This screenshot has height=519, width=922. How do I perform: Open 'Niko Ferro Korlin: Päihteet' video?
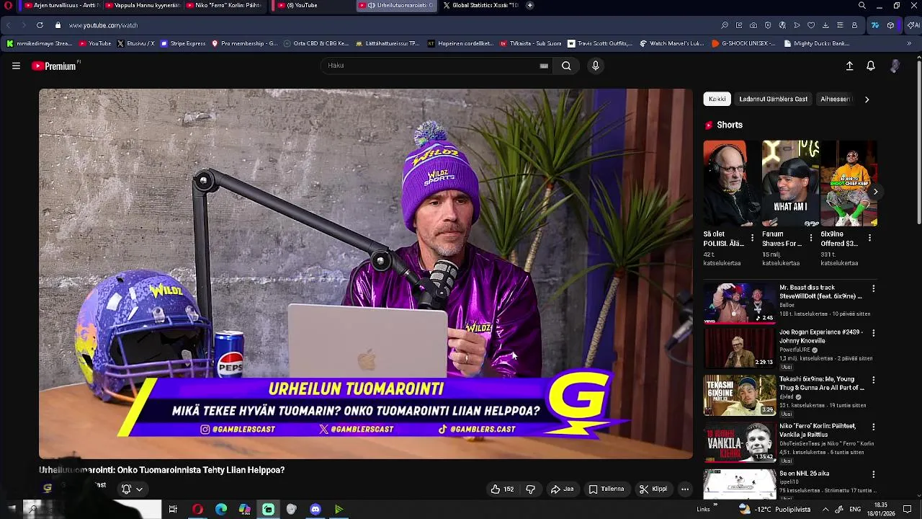pyautogui.click(x=740, y=442)
